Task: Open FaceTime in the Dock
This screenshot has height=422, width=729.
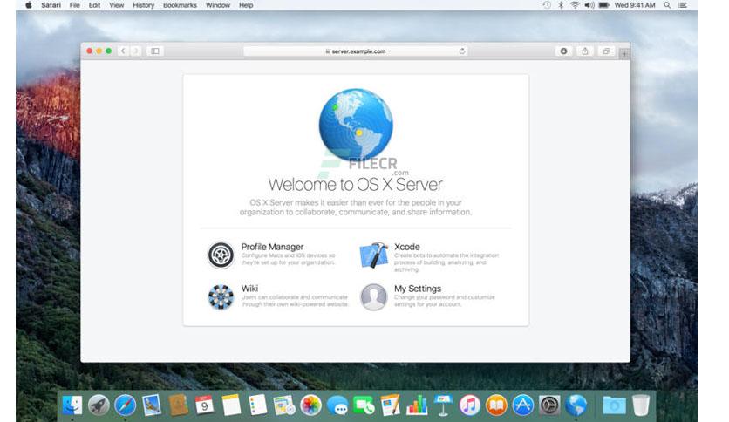Action: 364,405
